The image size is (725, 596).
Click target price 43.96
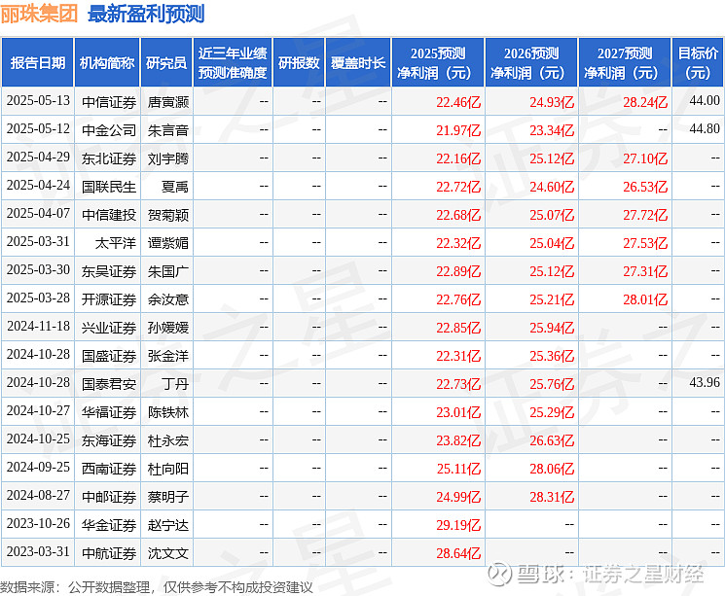tap(705, 382)
